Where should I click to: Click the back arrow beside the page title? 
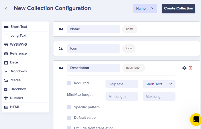click(6, 8)
